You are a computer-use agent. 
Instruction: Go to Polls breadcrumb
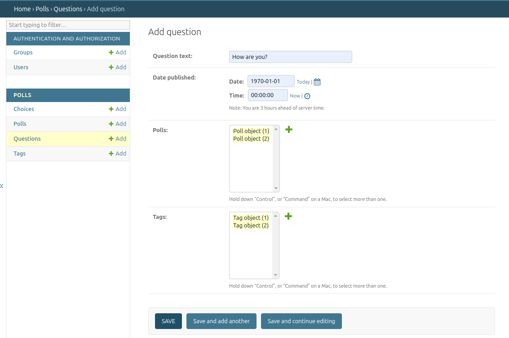click(x=42, y=9)
